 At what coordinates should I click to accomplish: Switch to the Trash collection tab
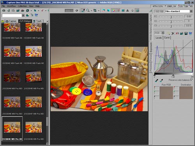(x=37, y=21)
